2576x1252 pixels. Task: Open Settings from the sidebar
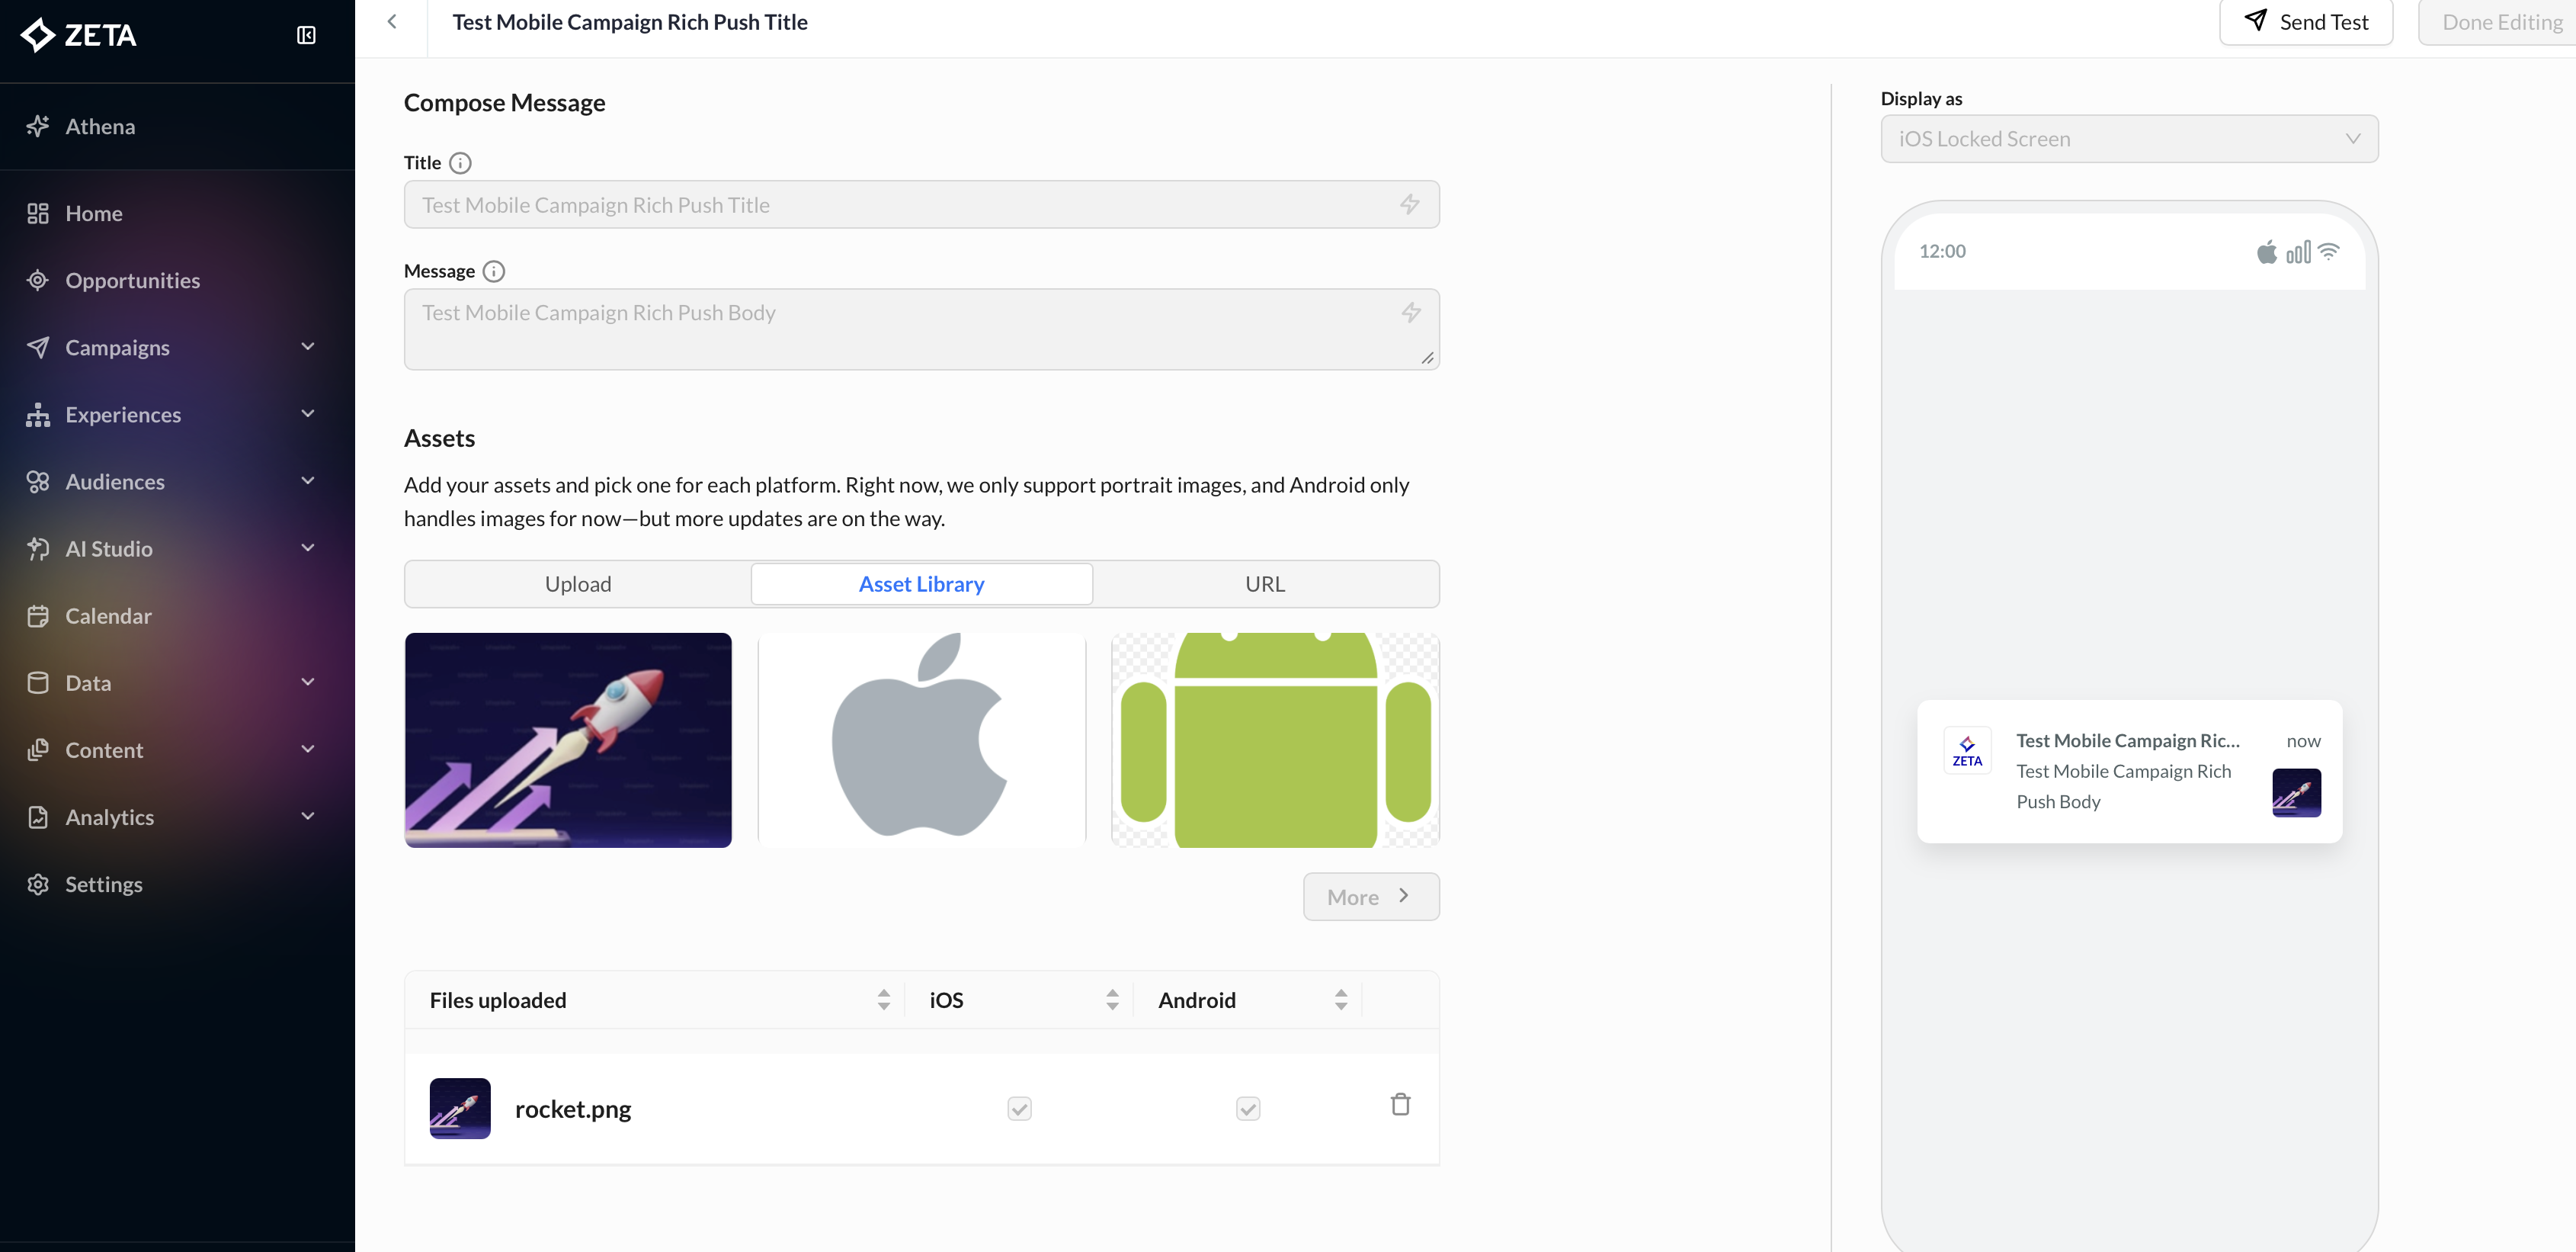click(104, 884)
